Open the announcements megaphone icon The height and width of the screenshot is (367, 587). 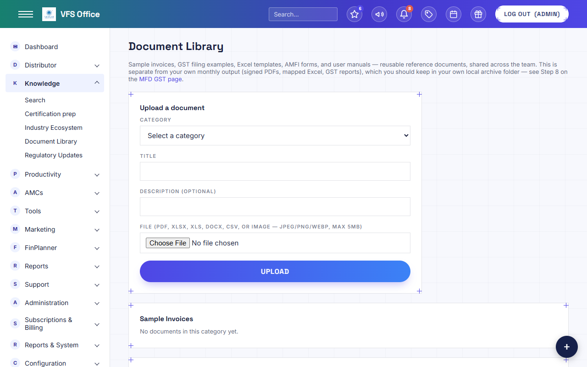pyautogui.click(x=379, y=14)
